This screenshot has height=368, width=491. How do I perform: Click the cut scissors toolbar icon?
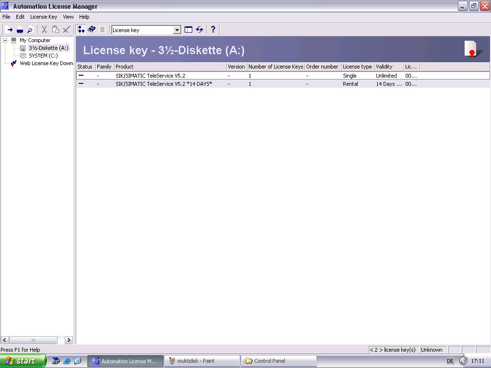pyautogui.click(x=44, y=30)
